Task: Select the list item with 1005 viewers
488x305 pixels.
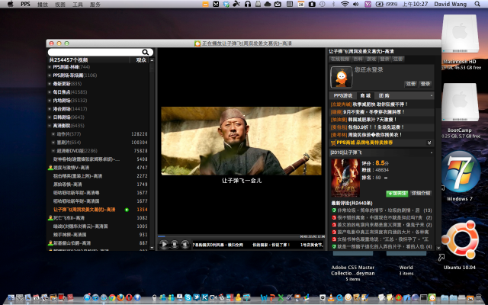Action: tap(98, 226)
